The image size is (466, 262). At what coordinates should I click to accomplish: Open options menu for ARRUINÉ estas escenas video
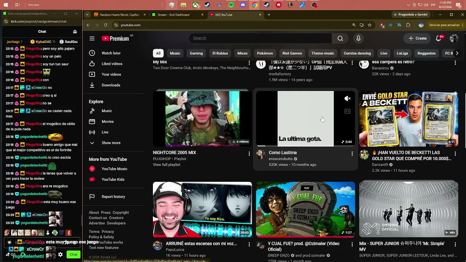pyautogui.click(x=249, y=245)
